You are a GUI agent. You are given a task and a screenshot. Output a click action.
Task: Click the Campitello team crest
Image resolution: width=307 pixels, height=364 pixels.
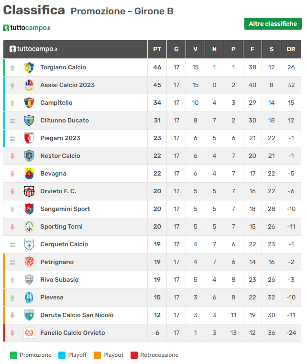pos(29,103)
